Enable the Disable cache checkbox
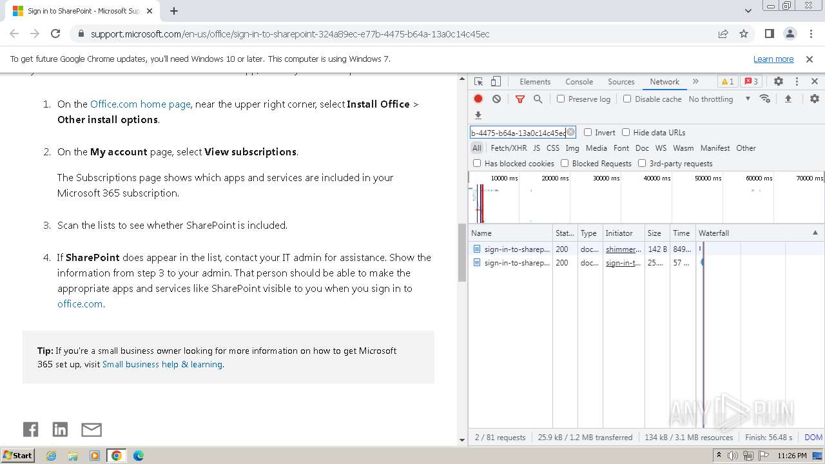Image resolution: width=825 pixels, height=464 pixels. [627, 99]
